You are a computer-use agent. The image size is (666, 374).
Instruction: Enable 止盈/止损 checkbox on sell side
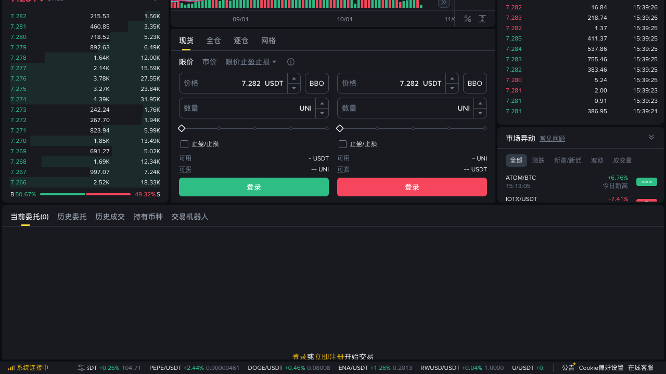pyautogui.click(x=342, y=144)
